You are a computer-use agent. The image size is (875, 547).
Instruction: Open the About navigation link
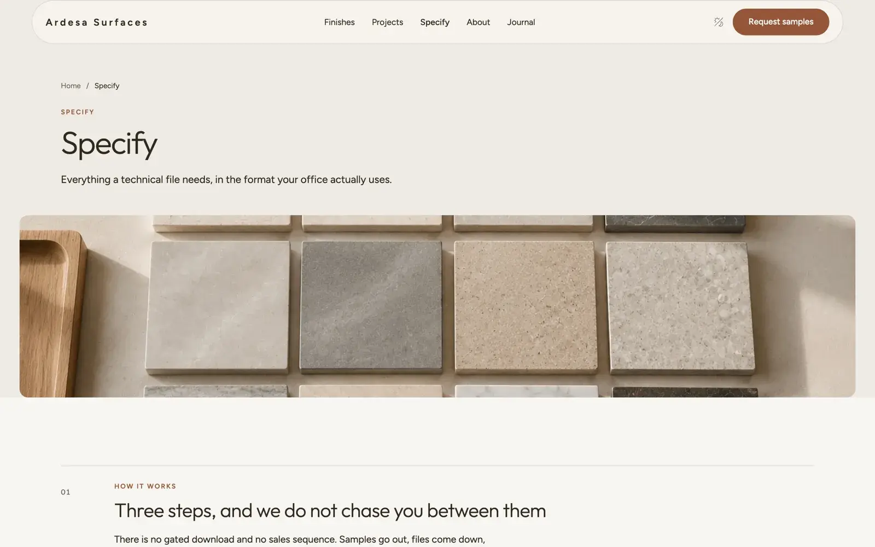click(x=478, y=22)
